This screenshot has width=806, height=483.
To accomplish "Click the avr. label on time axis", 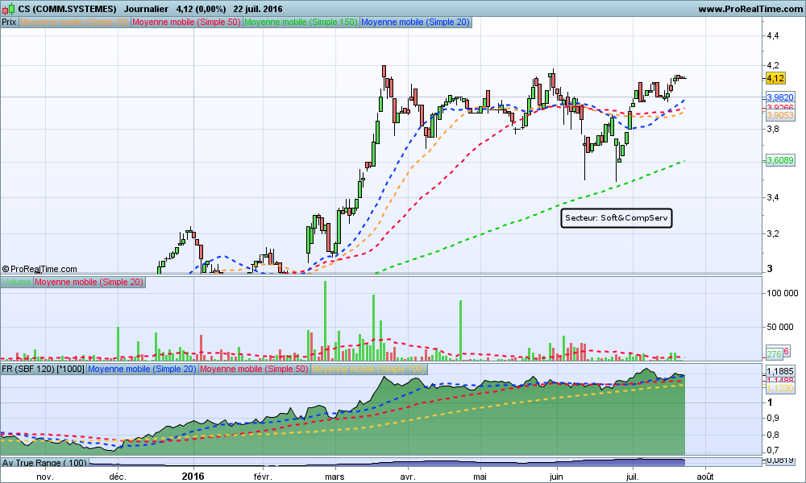I will tap(408, 477).
